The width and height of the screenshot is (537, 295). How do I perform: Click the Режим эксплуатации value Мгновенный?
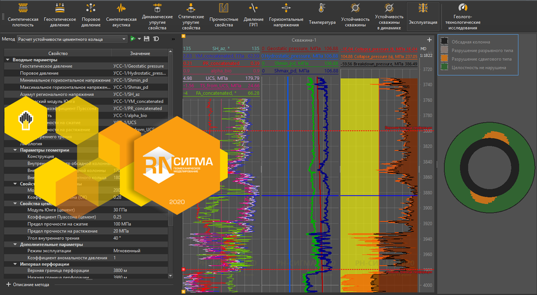128,251
